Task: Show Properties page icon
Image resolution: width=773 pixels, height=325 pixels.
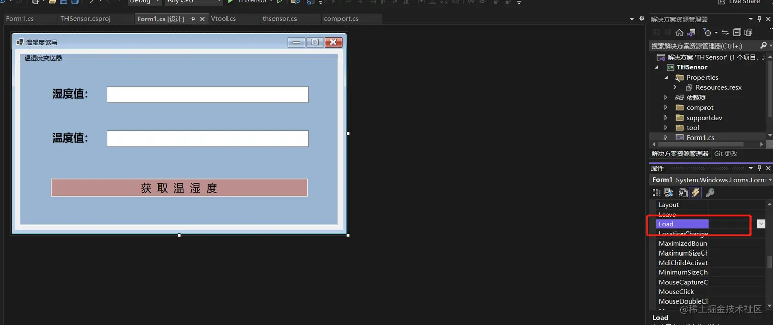Action: click(x=683, y=193)
